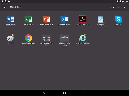The image size is (129, 96).
Task: Tap the 5:18 clock text
Action: (126, 1)
